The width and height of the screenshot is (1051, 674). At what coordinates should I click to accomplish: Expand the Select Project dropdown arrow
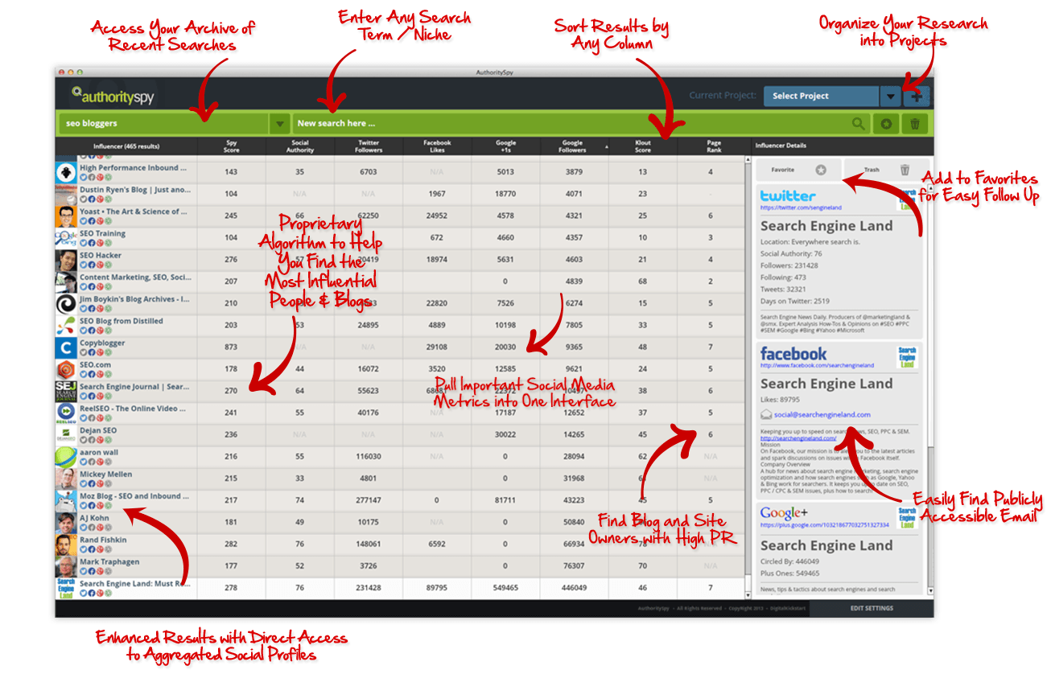889,96
